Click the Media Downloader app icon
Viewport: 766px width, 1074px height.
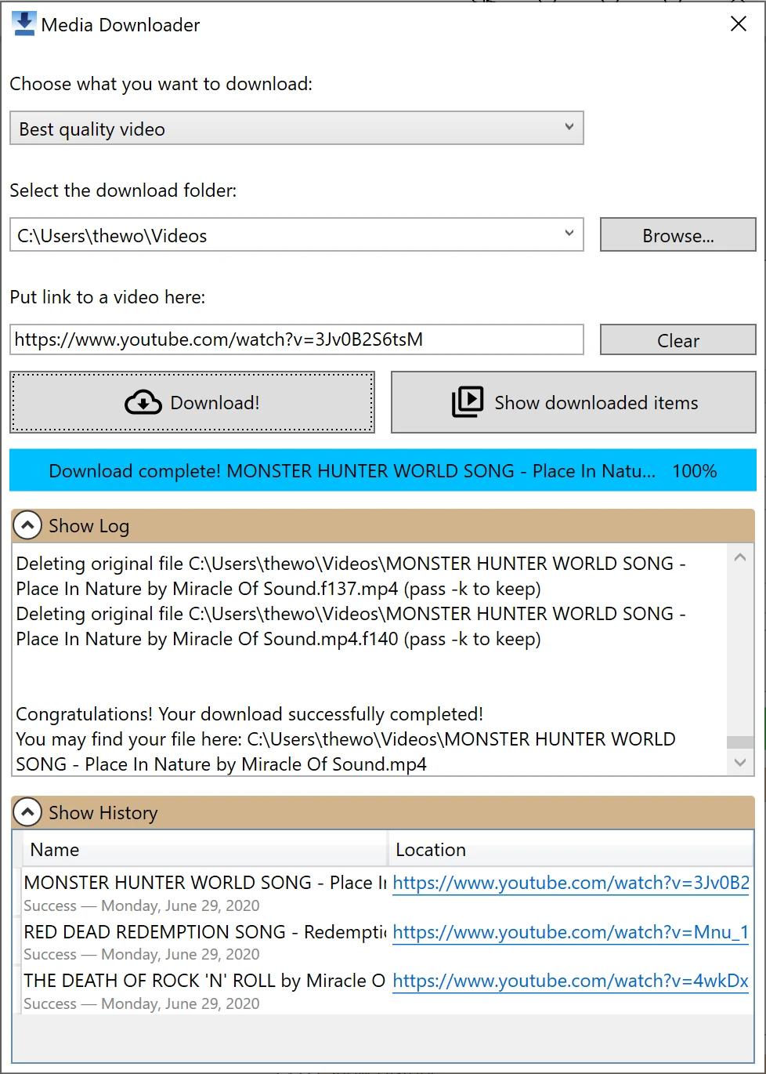click(24, 24)
